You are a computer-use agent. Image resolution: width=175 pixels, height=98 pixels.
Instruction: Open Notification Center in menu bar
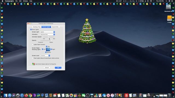point(172,1)
